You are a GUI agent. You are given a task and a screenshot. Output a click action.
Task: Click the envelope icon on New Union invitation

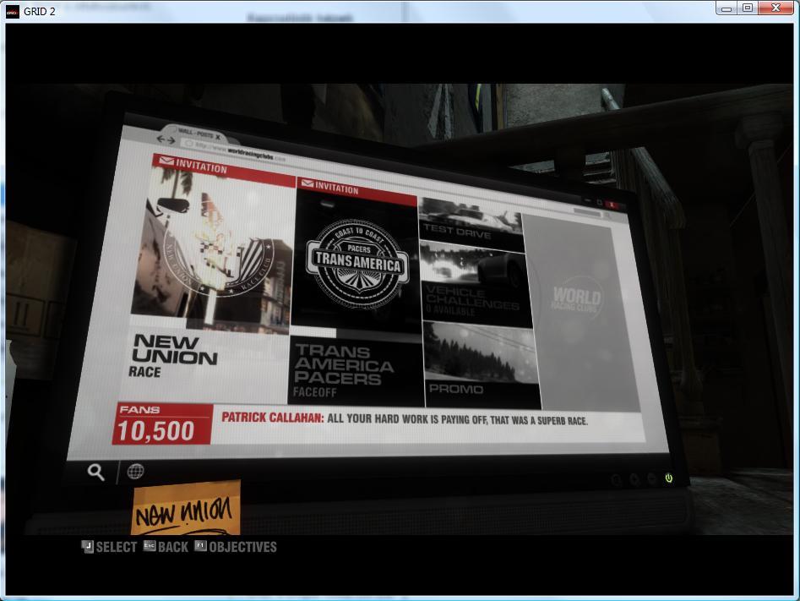pos(166,161)
